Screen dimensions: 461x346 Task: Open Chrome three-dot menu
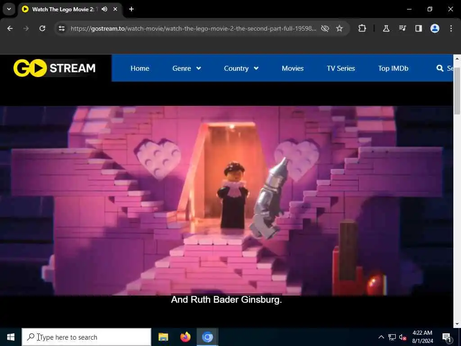pos(451,28)
